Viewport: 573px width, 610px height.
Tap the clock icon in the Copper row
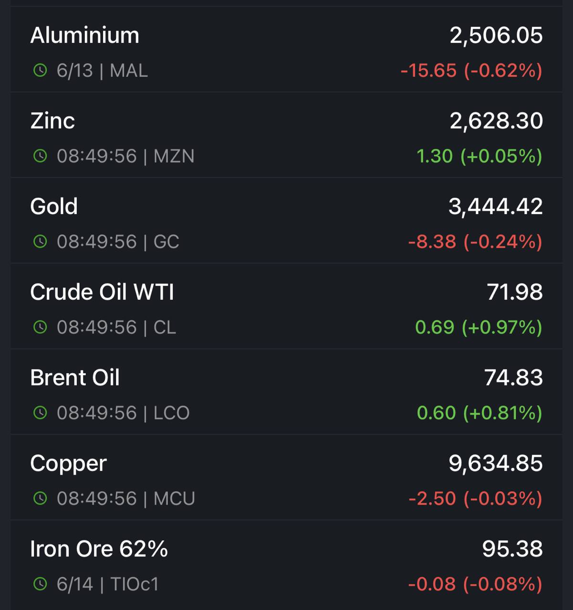40,498
